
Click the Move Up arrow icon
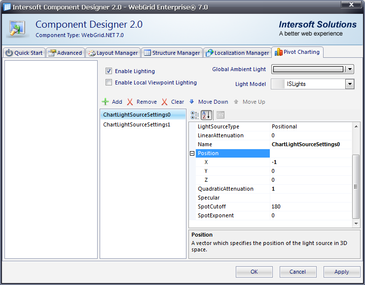pos(236,102)
